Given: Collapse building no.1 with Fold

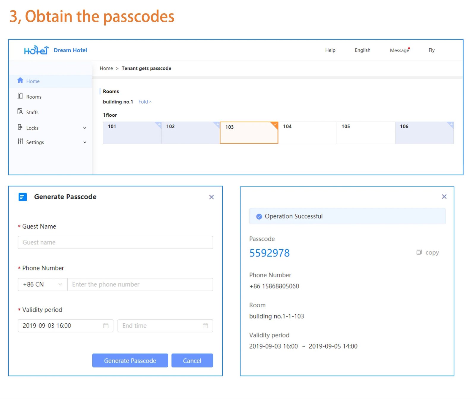Looking at the screenshot, I should 145,102.
